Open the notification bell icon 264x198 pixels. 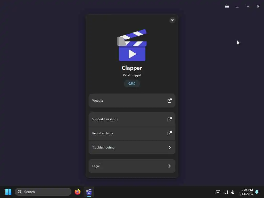click(257, 192)
